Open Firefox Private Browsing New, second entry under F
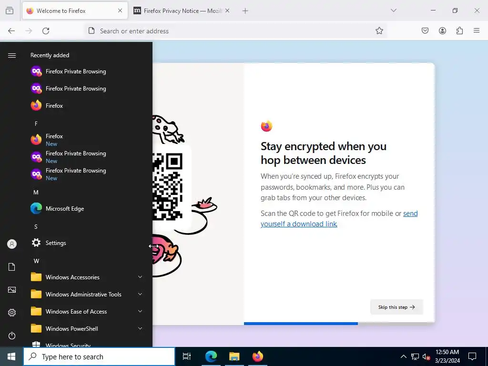The width and height of the screenshot is (488, 366). [87, 174]
